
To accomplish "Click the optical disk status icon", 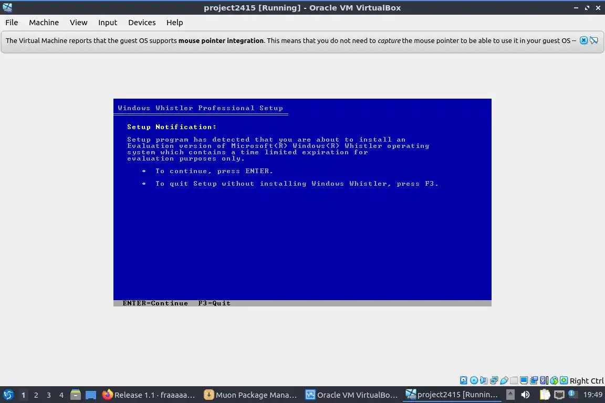I will [474, 380].
